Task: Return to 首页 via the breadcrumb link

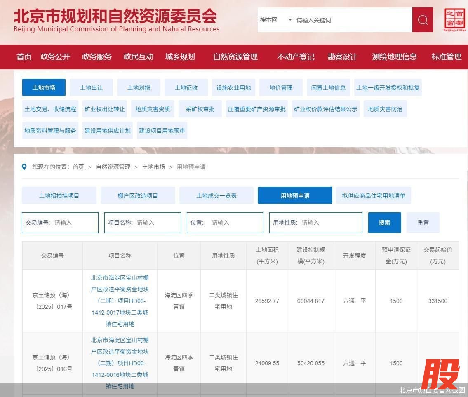Action: tap(78, 167)
